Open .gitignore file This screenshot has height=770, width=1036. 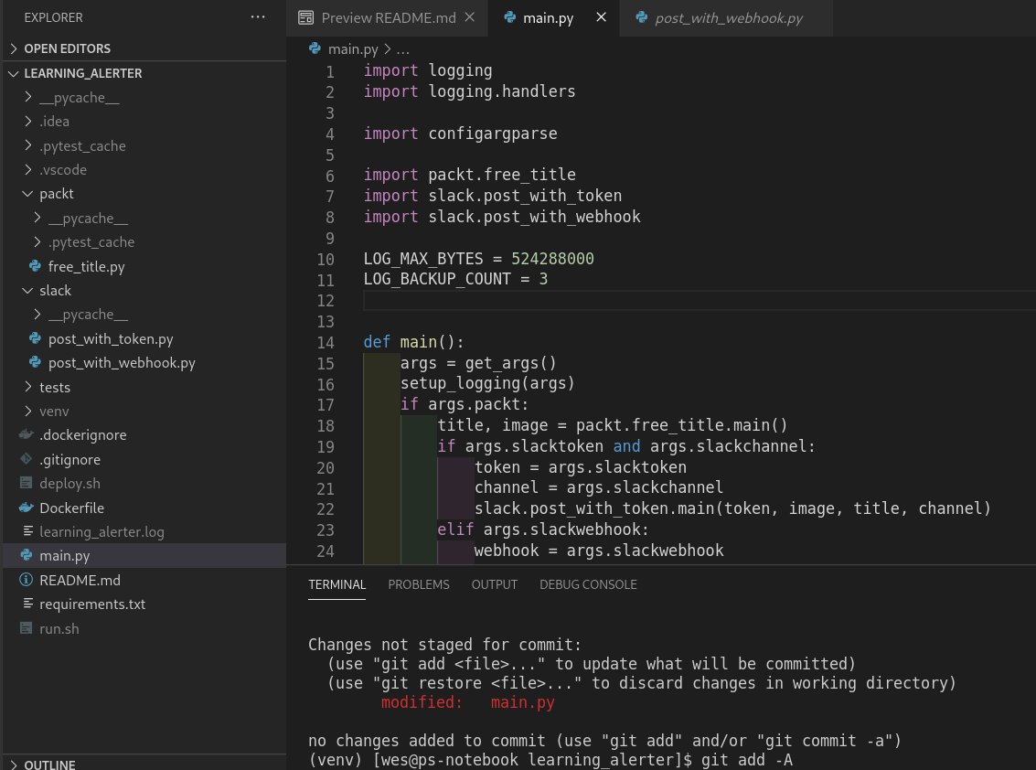point(69,459)
